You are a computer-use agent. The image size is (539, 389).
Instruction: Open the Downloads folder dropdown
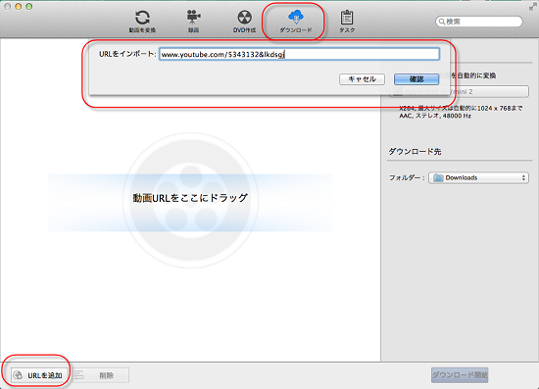[478, 177]
